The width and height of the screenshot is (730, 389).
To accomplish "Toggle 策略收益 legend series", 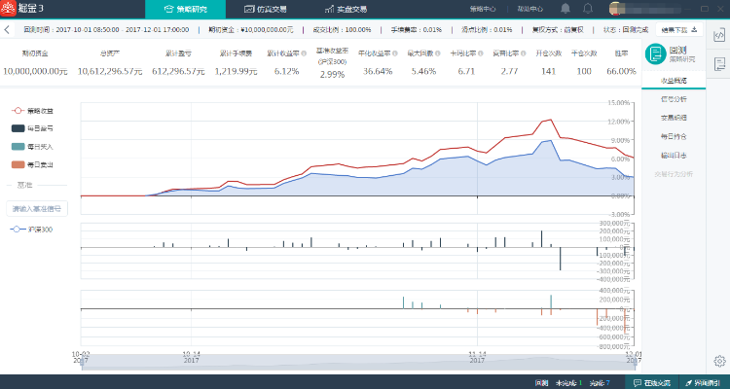I will coord(32,111).
